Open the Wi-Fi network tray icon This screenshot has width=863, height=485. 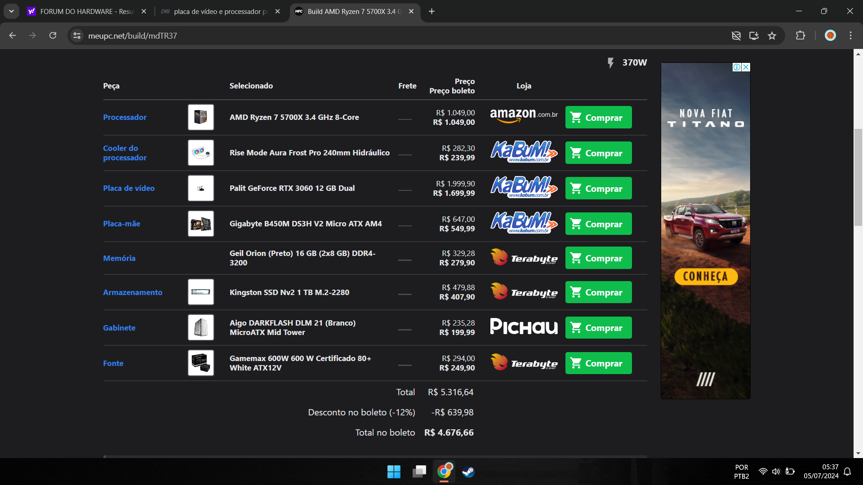[x=763, y=472]
